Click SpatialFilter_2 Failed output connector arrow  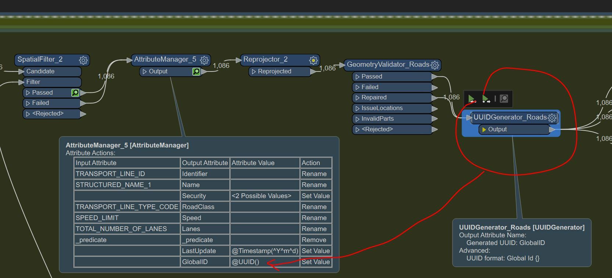pos(83,103)
